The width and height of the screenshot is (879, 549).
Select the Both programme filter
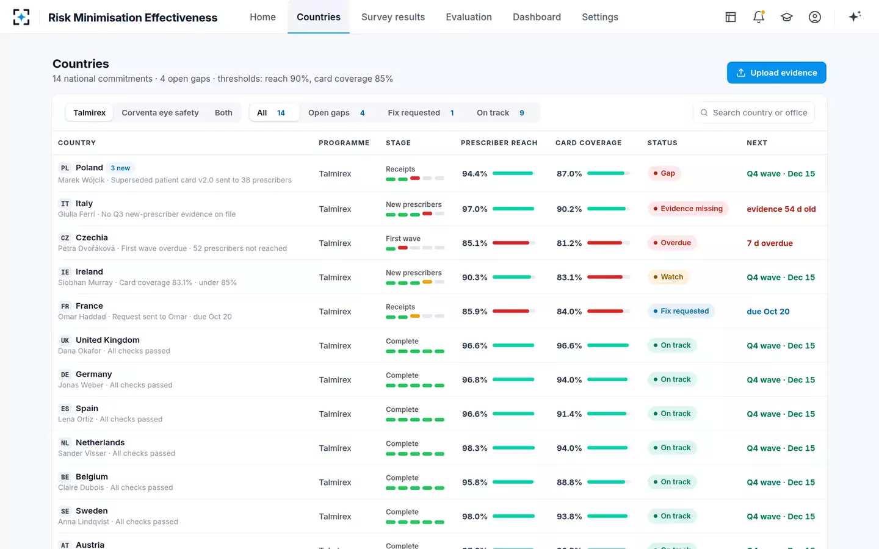(223, 113)
